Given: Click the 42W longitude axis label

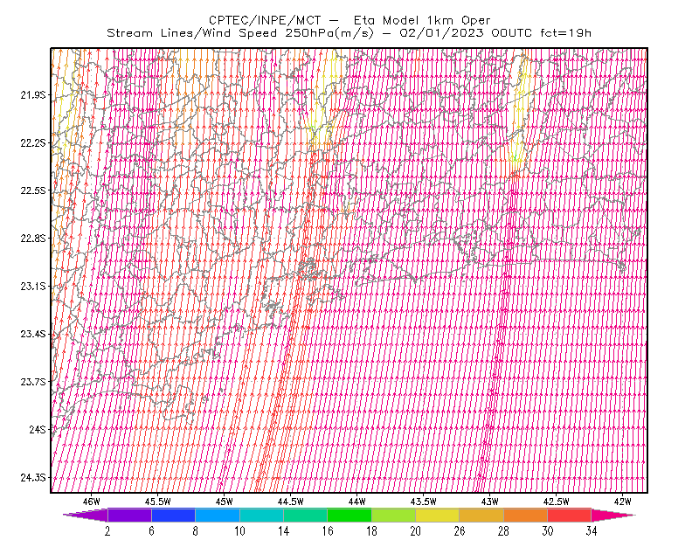Looking at the screenshot, I should pyautogui.click(x=622, y=502).
